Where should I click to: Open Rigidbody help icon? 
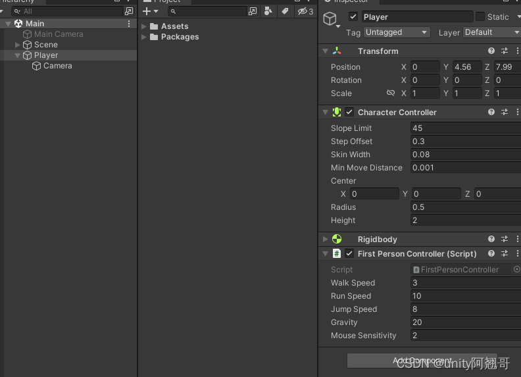[x=491, y=239]
